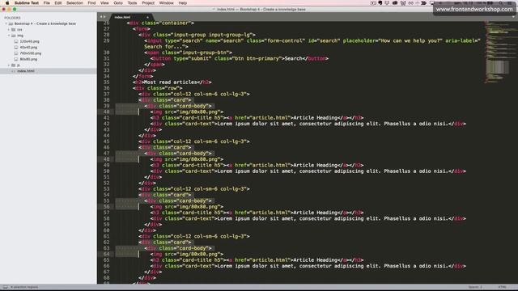The image size is (518, 291).
Task: Open the Edit menu
Action: coord(58,3)
